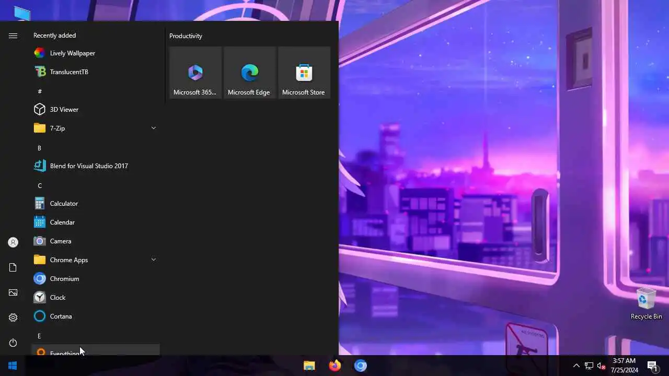The width and height of the screenshot is (669, 376).
Task: Click the Recently added header
Action: point(54,36)
